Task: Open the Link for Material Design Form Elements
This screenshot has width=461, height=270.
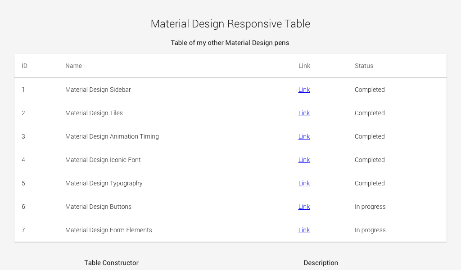Action: coord(304,230)
